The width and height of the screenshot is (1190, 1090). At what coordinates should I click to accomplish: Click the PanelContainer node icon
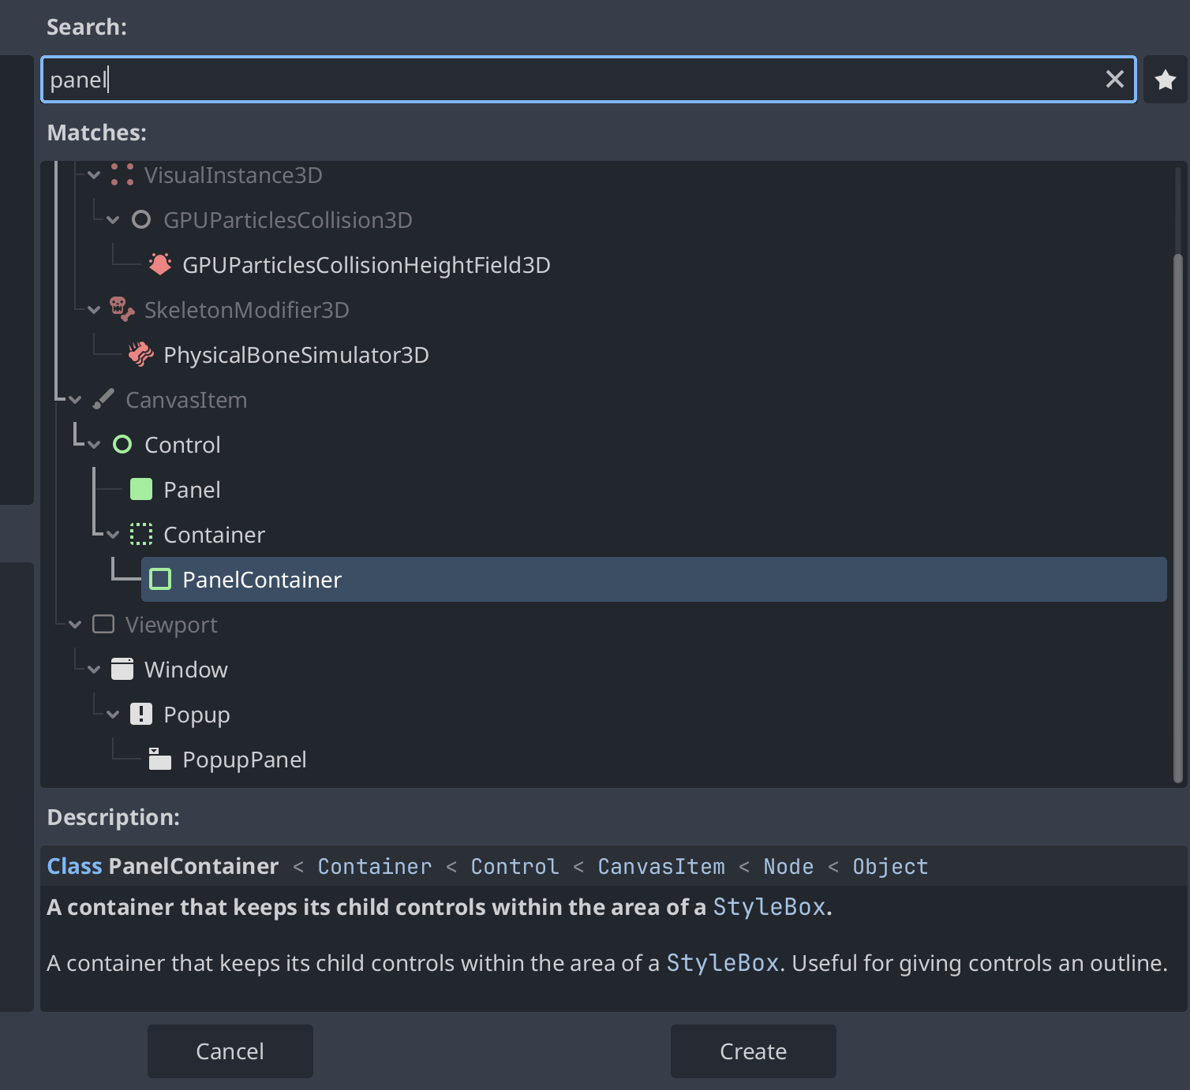(160, 579)
